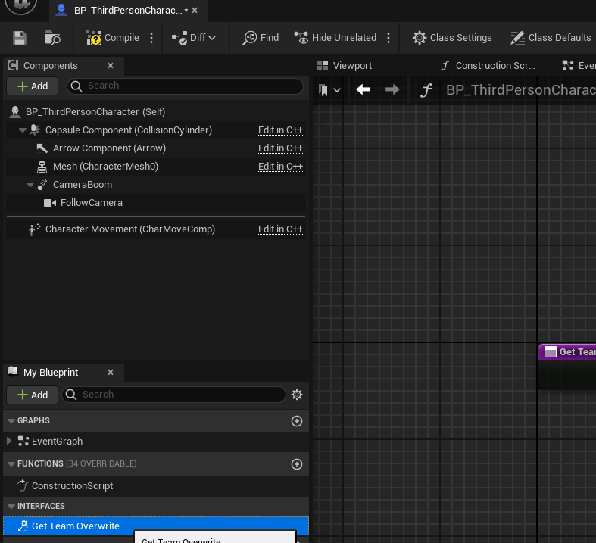The height and width of the screenshot is (543, 596).
Task: Toggle Hide Unrelated nodes
Action: [x=335, y=38]
